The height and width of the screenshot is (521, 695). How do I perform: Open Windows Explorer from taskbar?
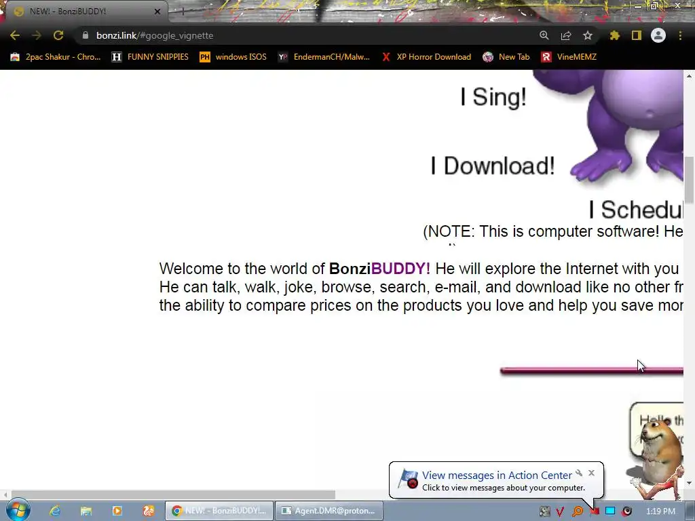[x=86, y=511]
